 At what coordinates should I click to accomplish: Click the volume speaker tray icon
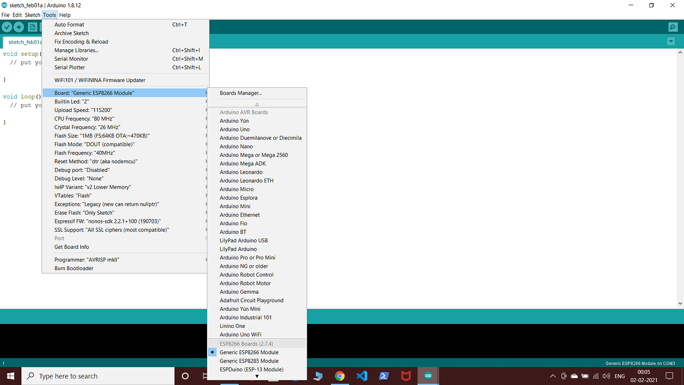tap(606, 376)
